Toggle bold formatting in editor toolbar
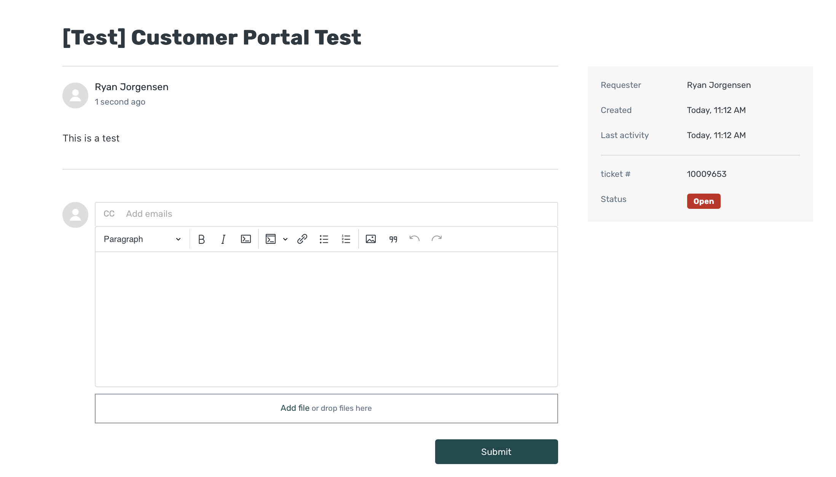The image size is (836, 477). pyautogui.click(x=201, y=239)
